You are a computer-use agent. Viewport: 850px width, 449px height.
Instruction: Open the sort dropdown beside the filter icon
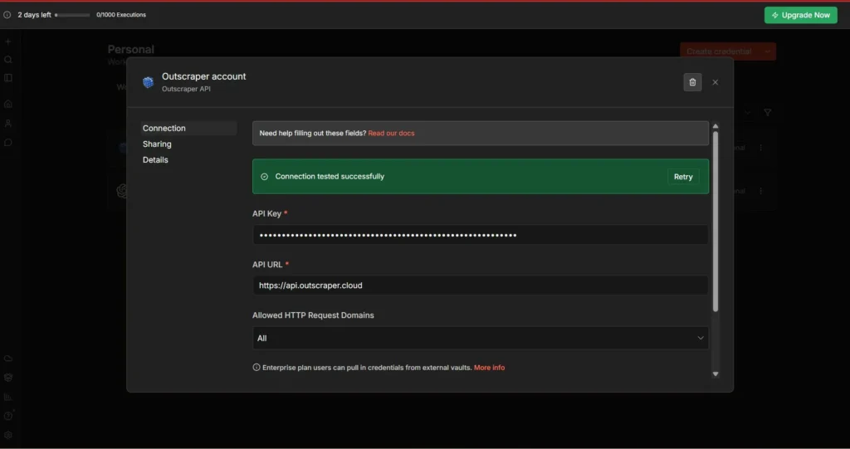(748, 112)
